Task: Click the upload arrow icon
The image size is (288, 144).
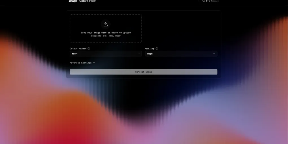Action: click(106, 24)
